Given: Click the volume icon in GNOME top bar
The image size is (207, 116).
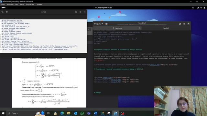Looking at the screenshot, I should tap(201, 8).
